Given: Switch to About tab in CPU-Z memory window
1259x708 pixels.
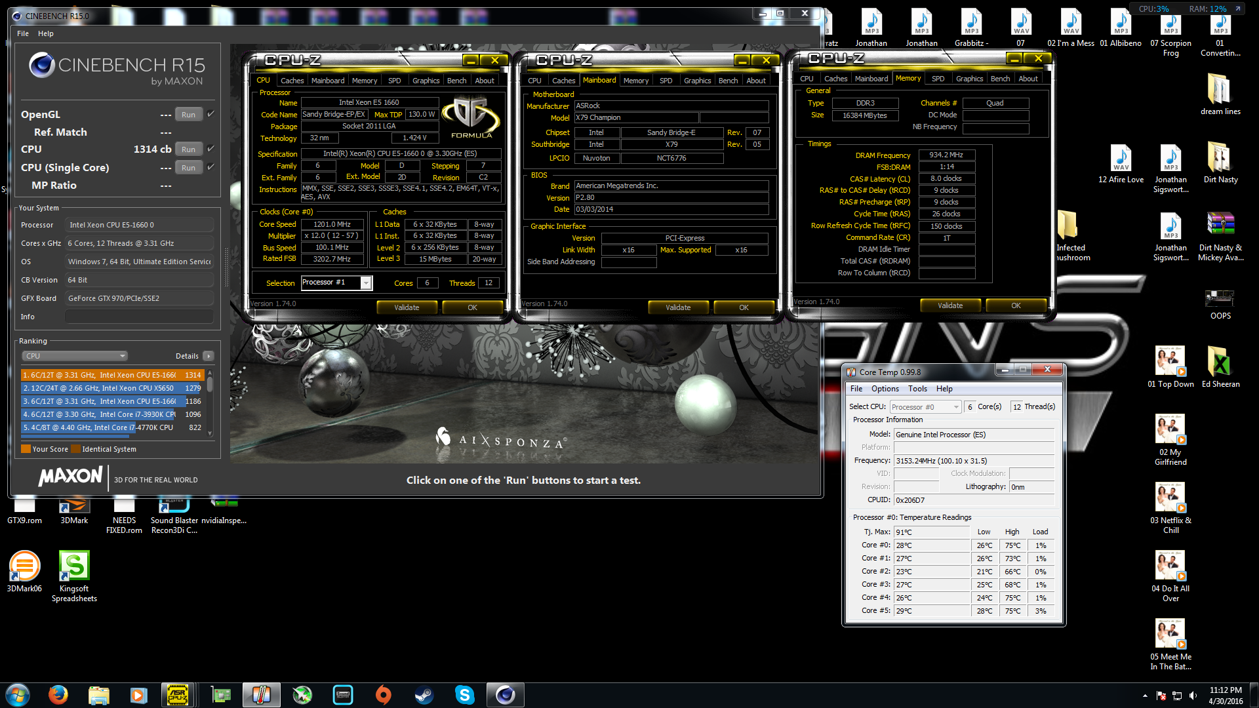Looking at the screenshot, I should (1028, 79).
